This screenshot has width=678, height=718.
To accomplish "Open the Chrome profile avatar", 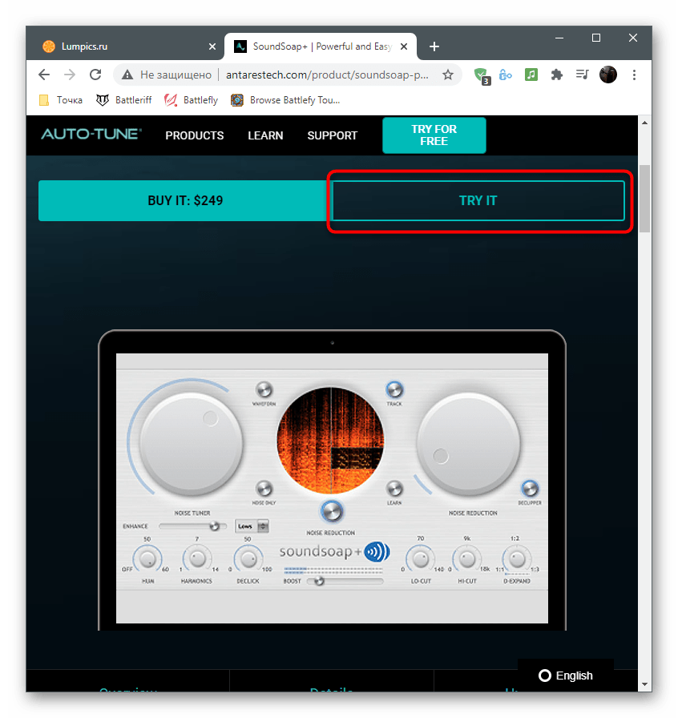I will [608, 75].
